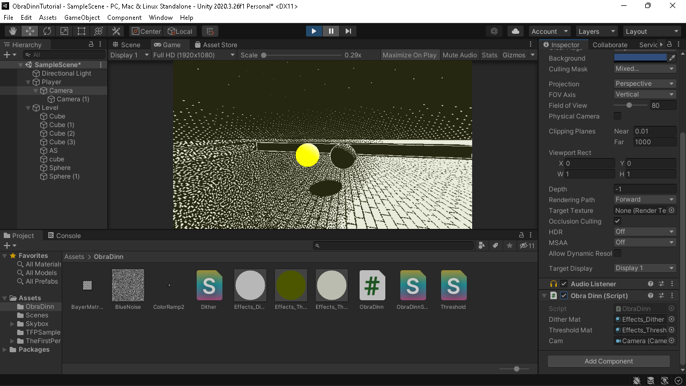Toggle Mute Audio in Game view
This screenshot has height=386, width=686.
click(x=460, y=55)
